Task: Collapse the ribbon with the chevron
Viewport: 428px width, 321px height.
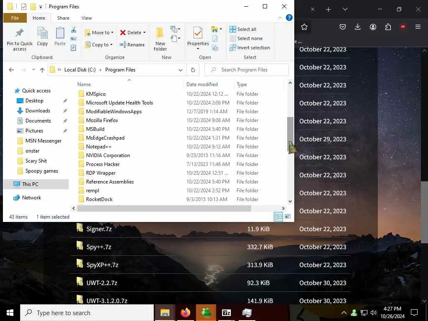Action: 280,18
